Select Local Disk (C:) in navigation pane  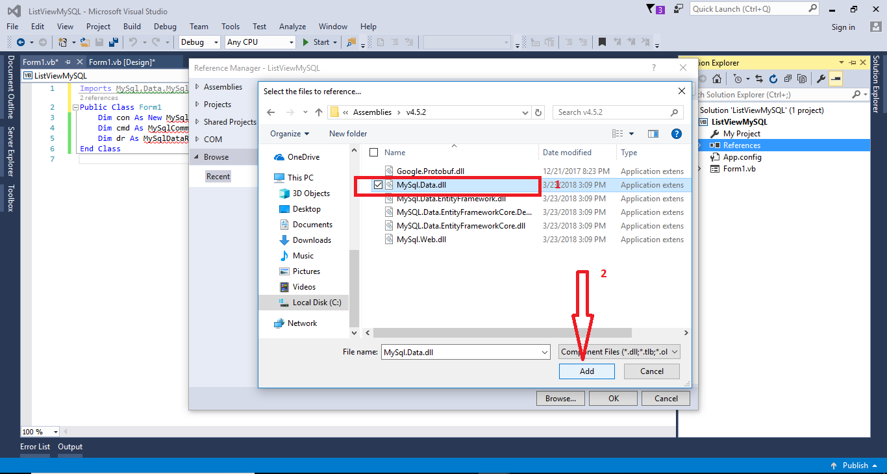pyautogui.click(x=317, y=303)
